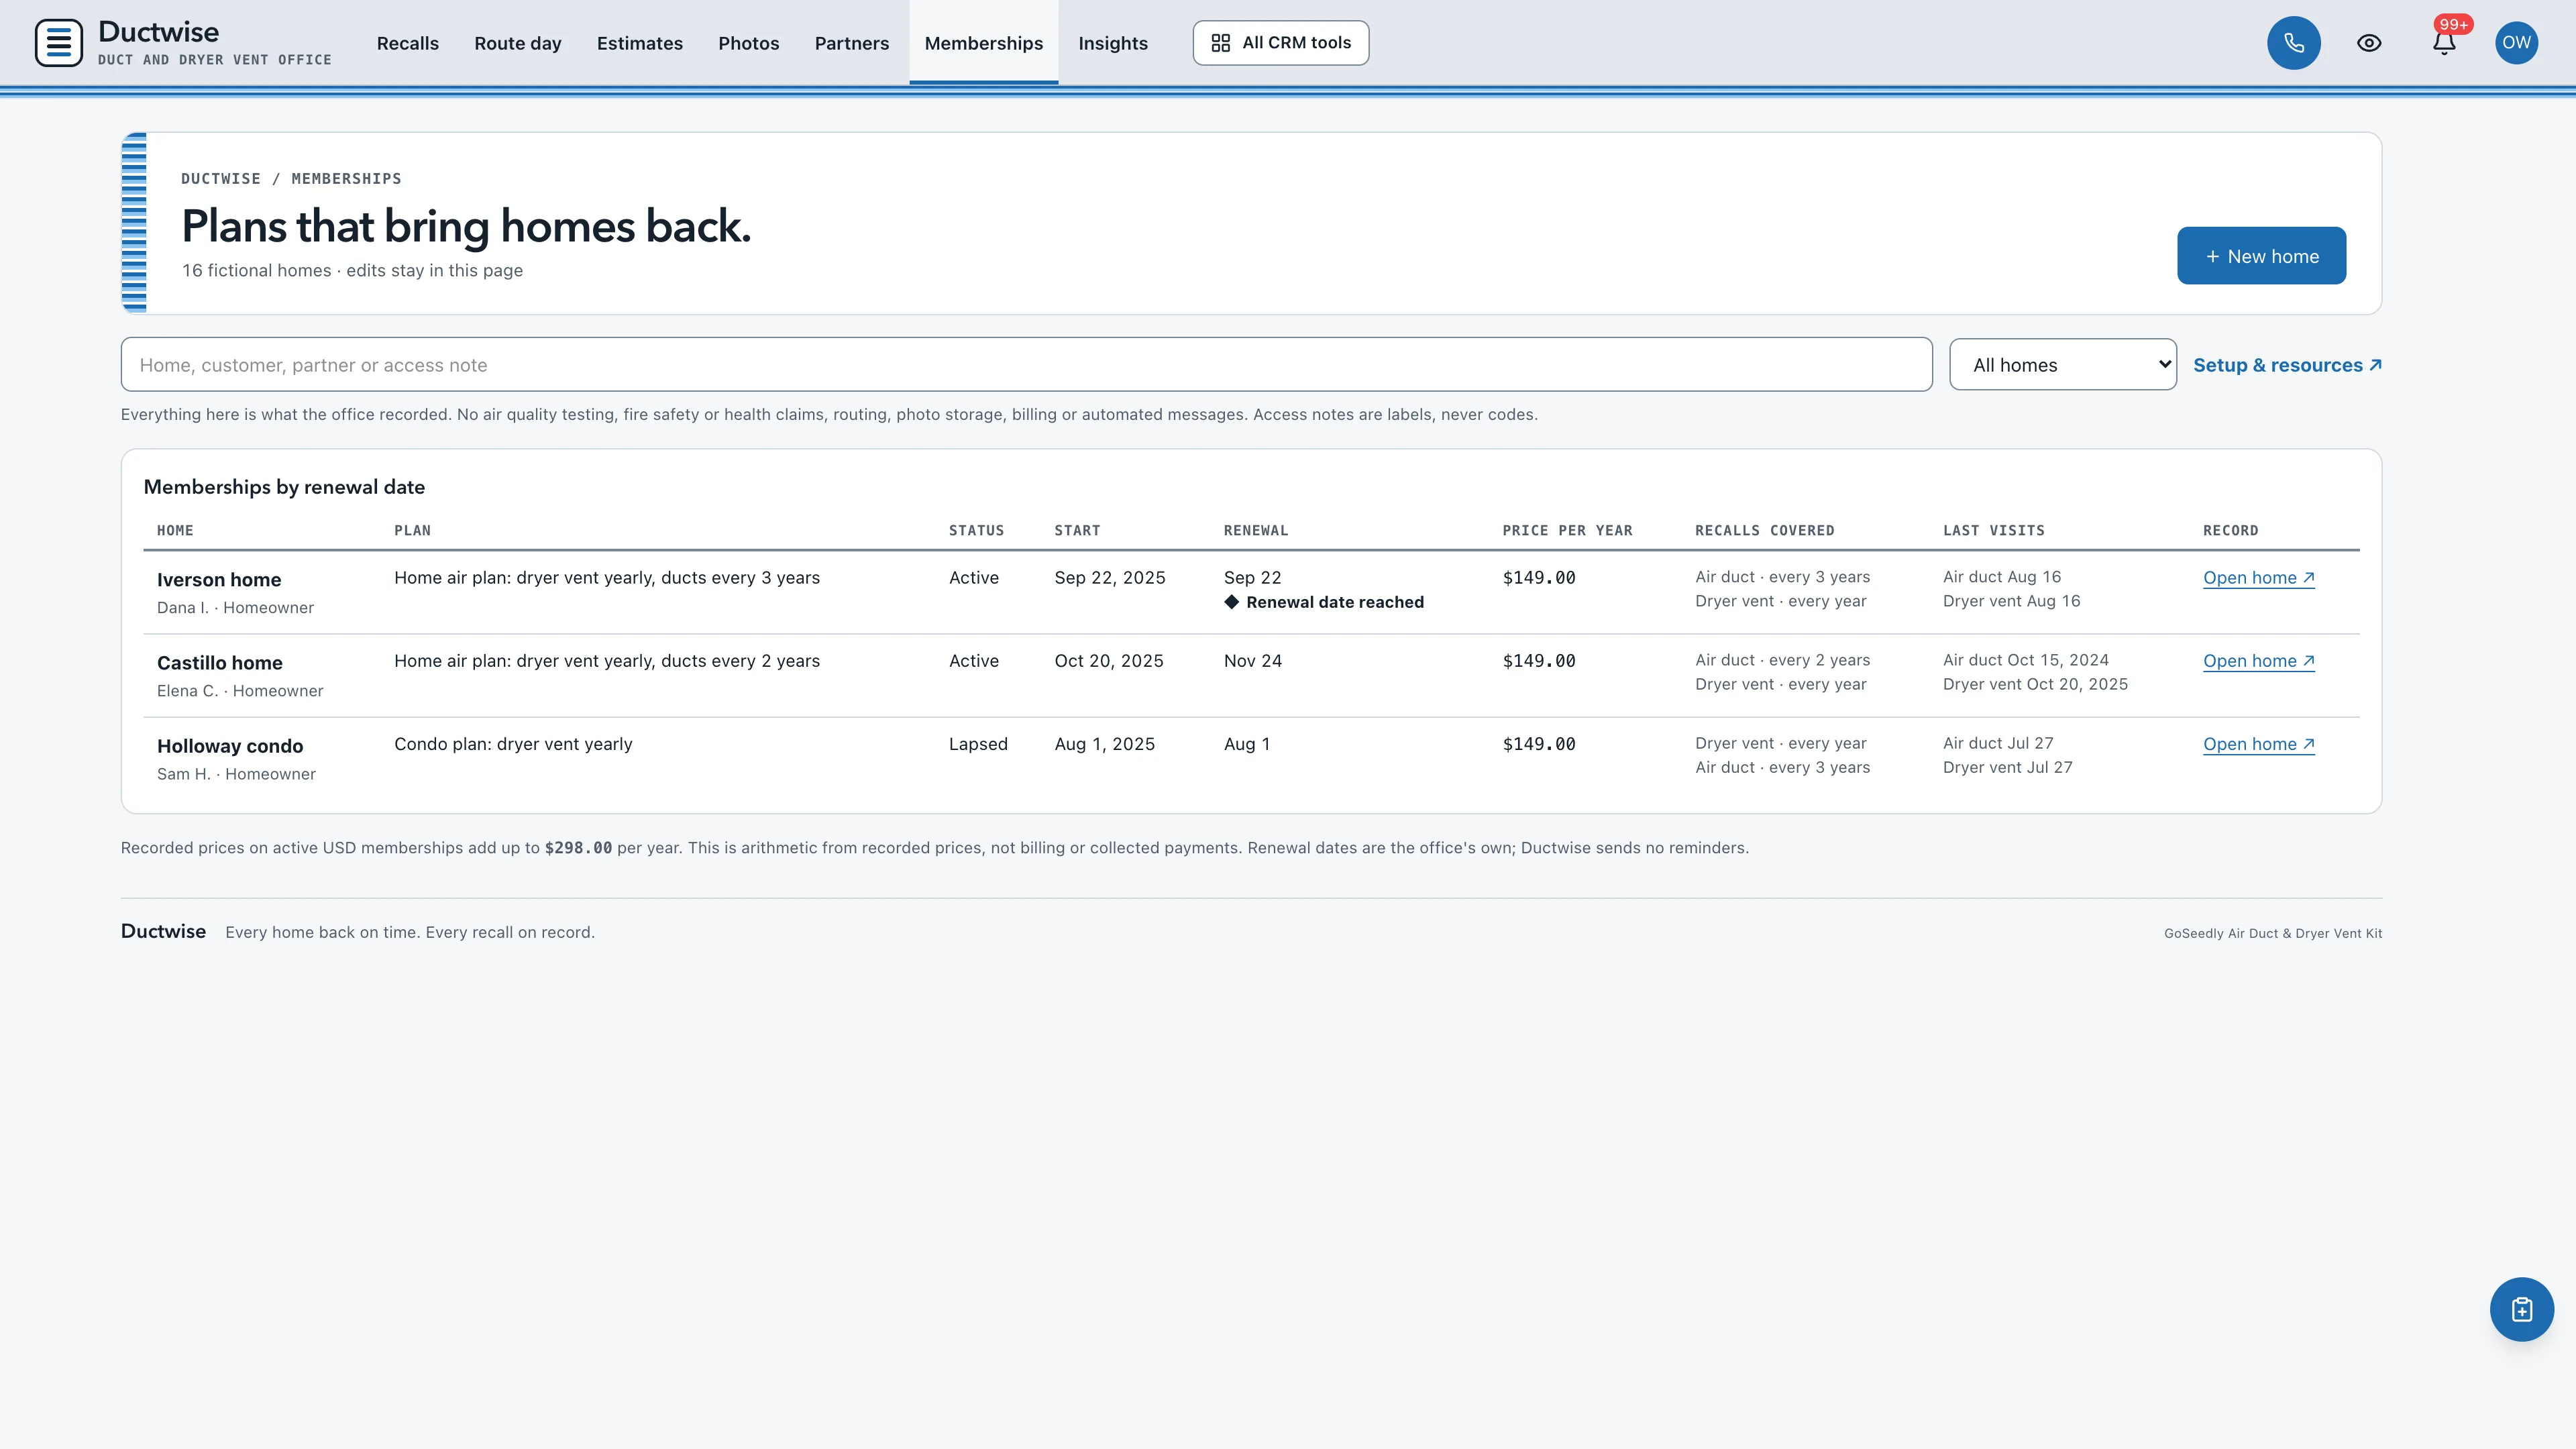This screenshot has width=2576, height=1449.
Task: Click Oct 20, 2025 start date
Action: tap(1109, 661)
